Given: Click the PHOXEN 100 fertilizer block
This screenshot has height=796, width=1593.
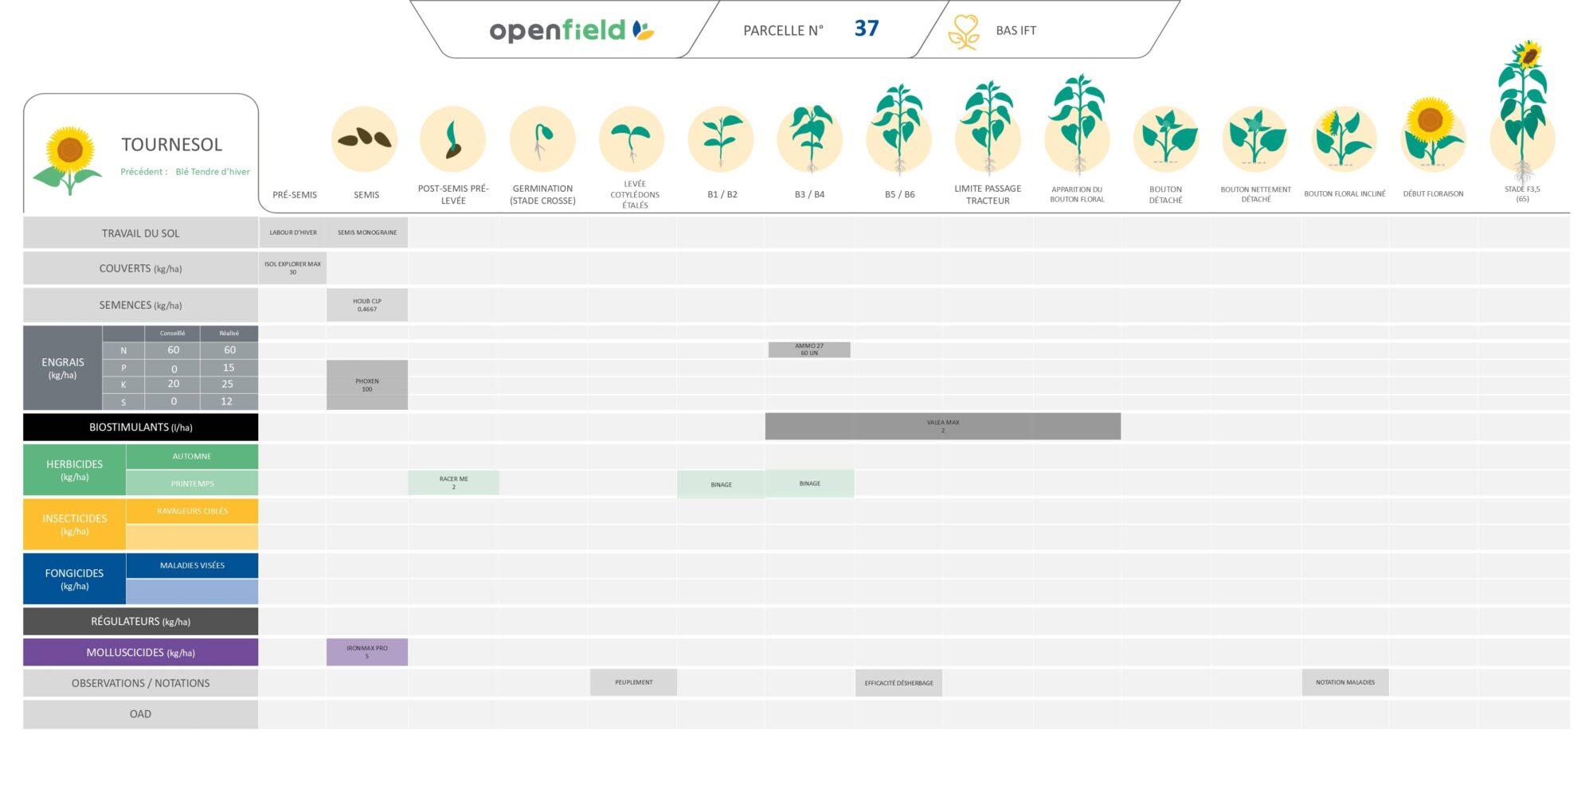Looking at the screenshot, I should tap(366, 385).
